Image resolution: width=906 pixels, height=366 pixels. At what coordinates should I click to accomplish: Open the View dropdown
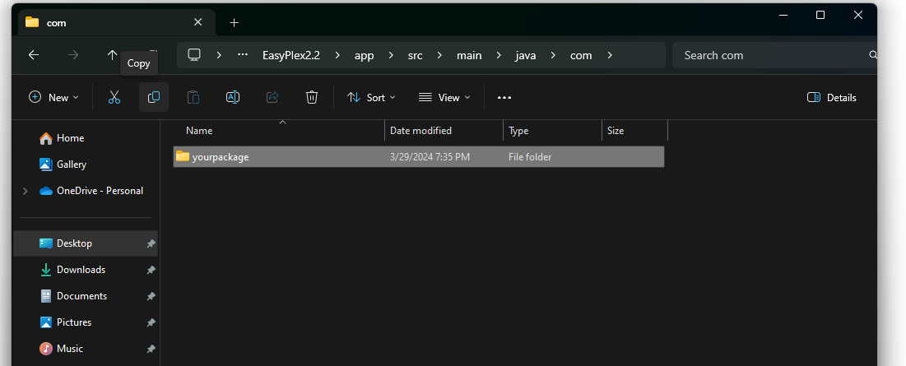(444, 98)
